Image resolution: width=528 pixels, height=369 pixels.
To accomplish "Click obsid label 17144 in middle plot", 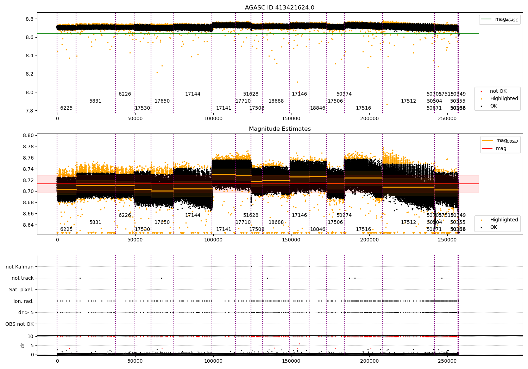I will click(x=193, y=215).
